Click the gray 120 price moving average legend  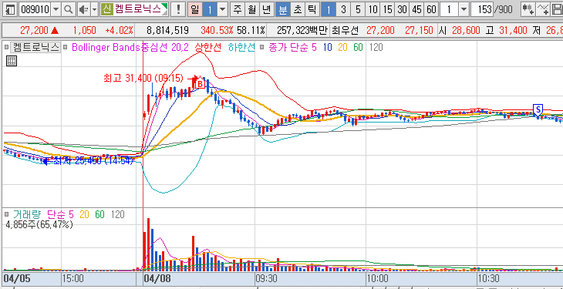pyautogui.click(x=376, y=47)
